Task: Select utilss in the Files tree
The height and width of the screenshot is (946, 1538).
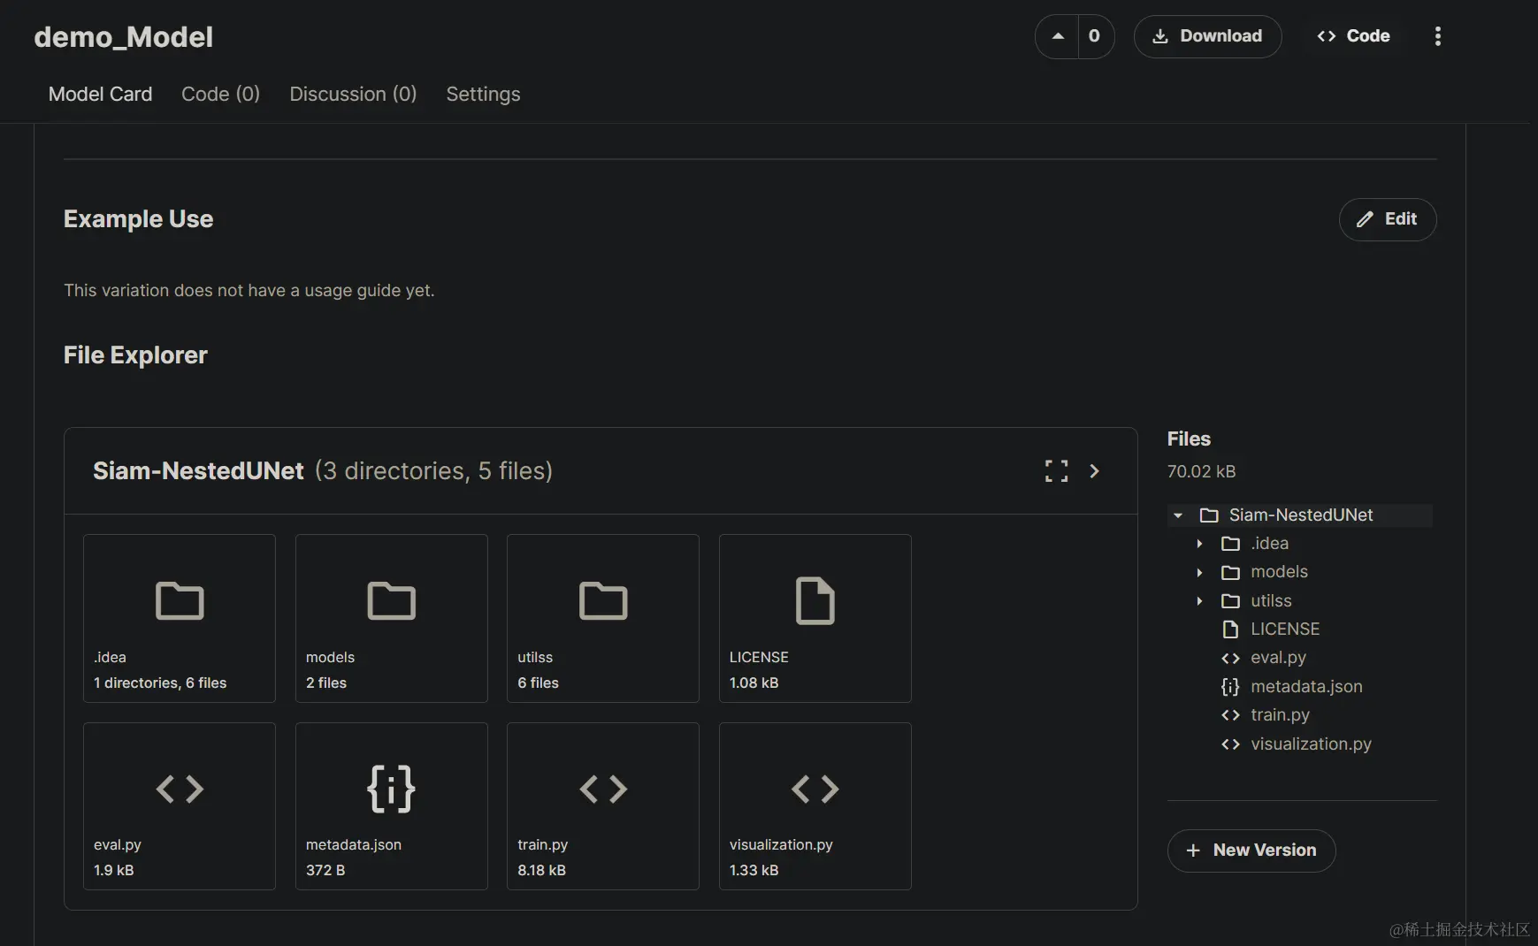Action: click(1271, 601)
